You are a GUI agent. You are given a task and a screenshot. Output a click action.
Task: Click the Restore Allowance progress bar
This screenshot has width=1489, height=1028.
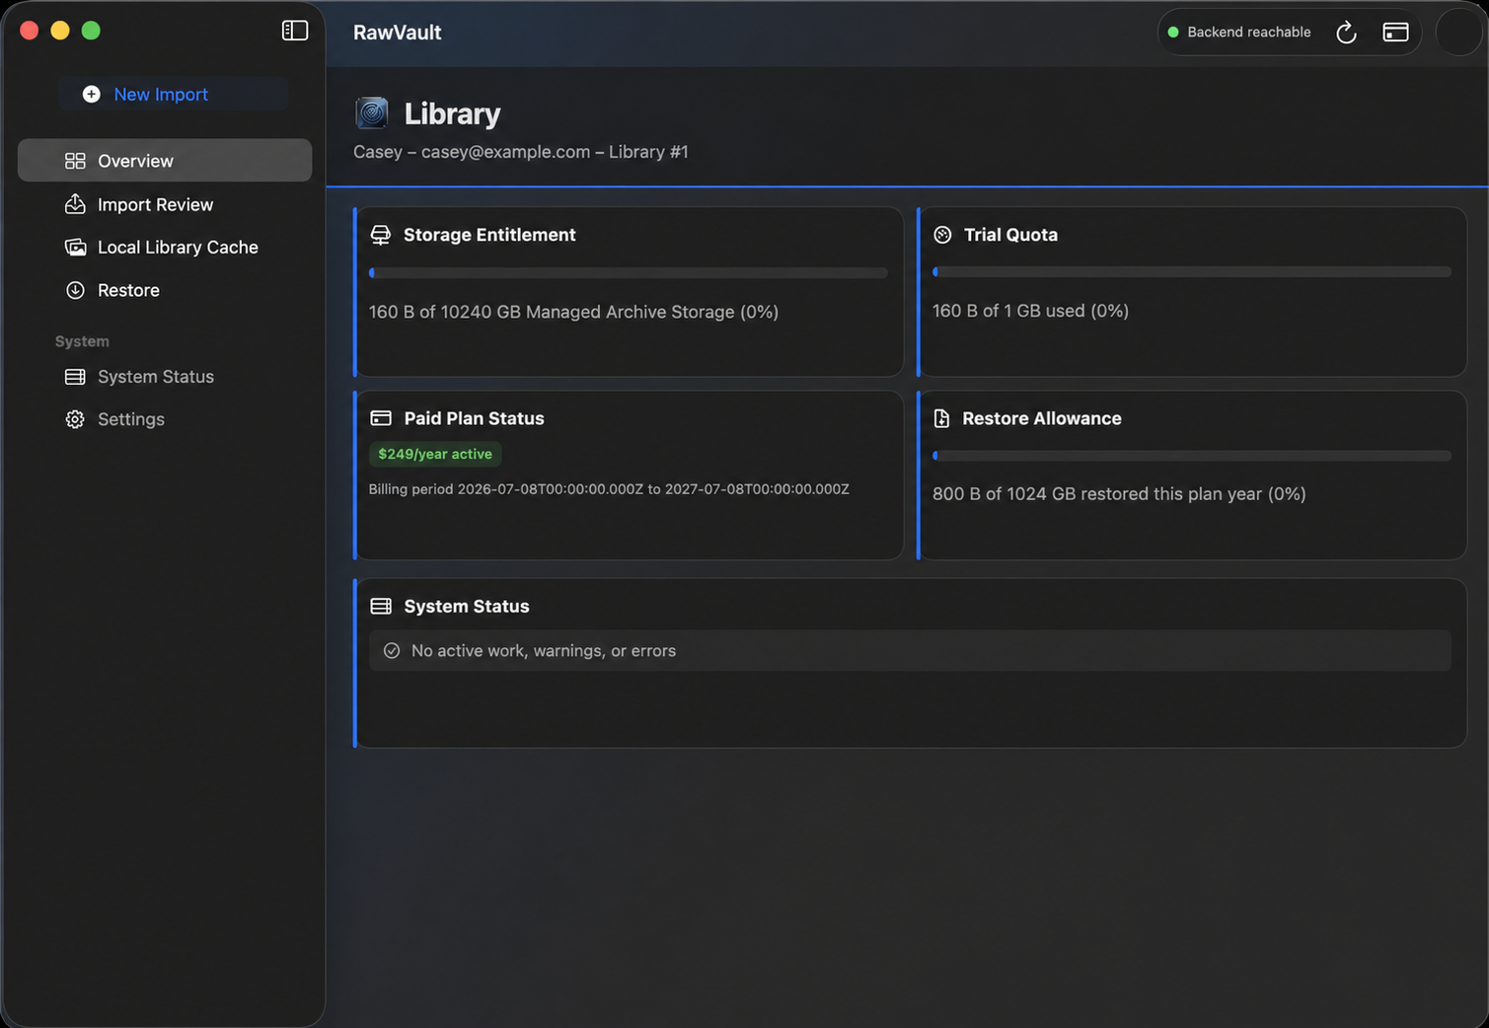(x=1192, y=456)
